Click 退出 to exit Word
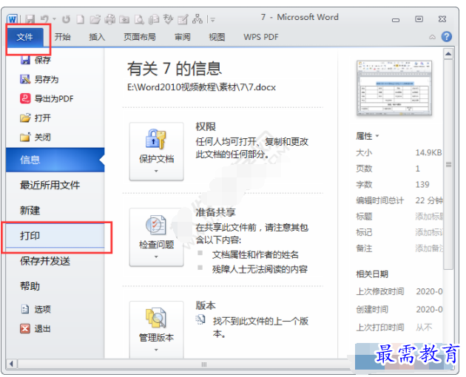The image size is (466, 377). [36, 328]
